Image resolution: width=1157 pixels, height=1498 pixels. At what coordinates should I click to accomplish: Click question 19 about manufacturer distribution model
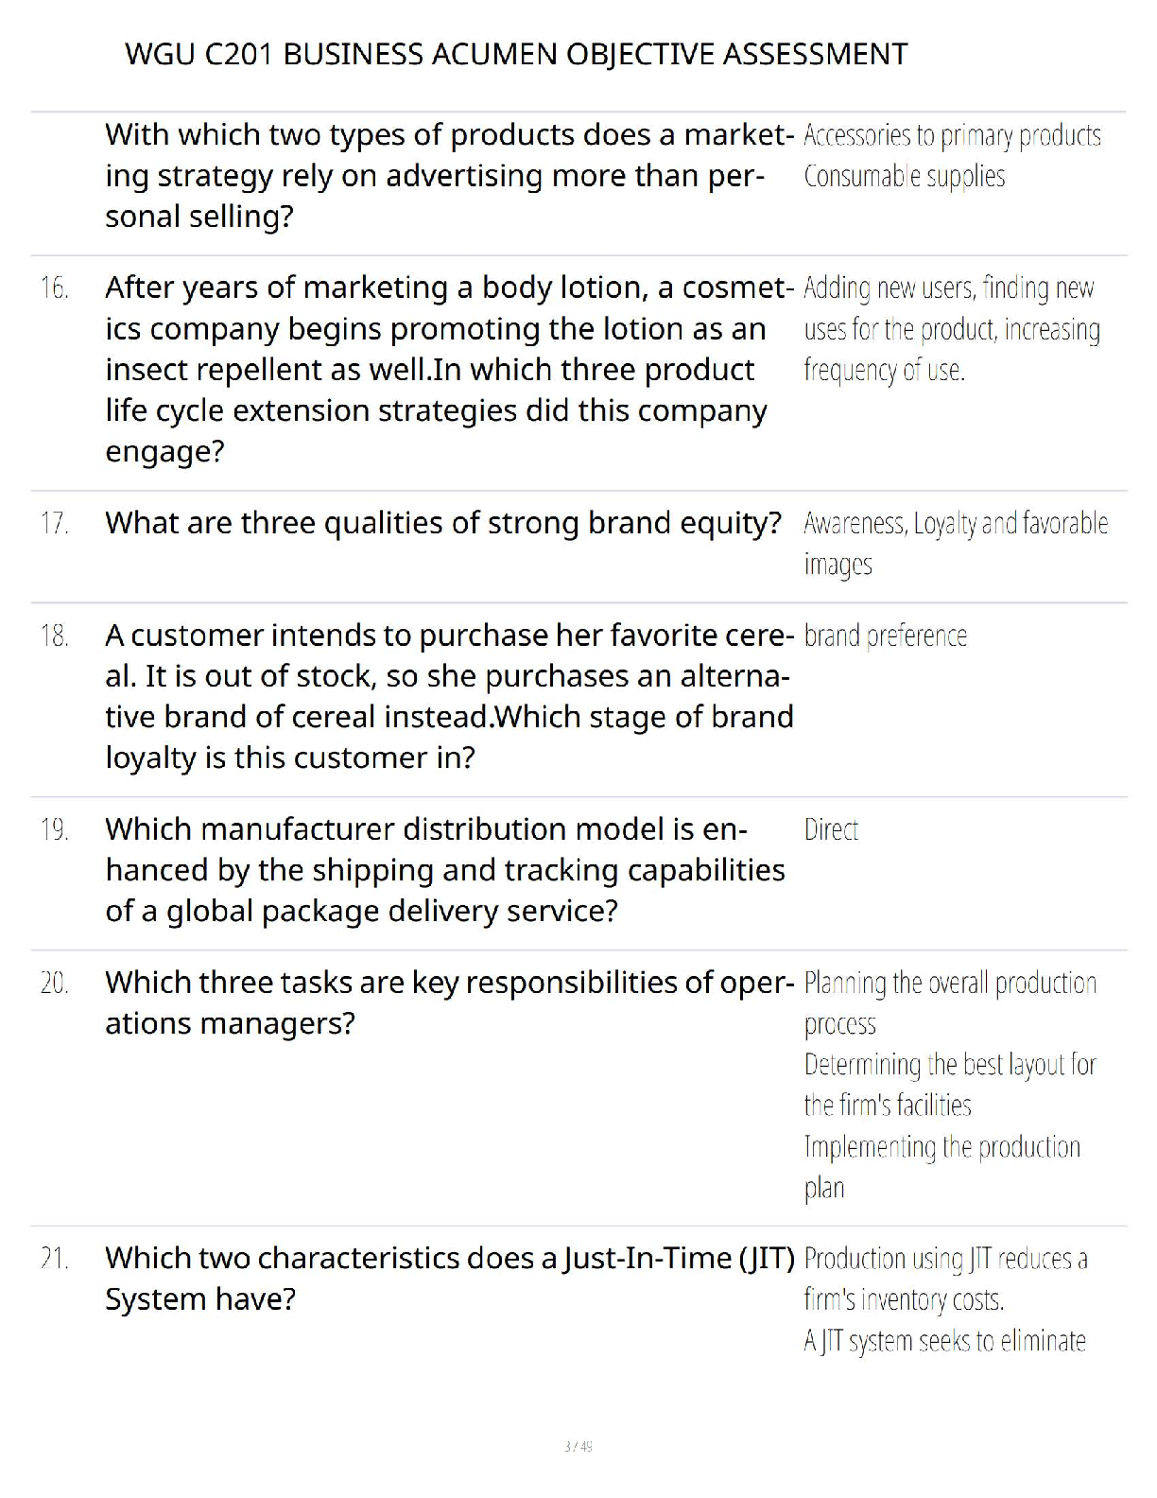click(445, 870)
